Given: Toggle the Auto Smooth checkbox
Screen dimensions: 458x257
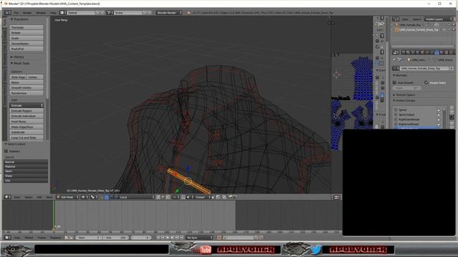Looking at the screenshot, I should coord(394,83).
